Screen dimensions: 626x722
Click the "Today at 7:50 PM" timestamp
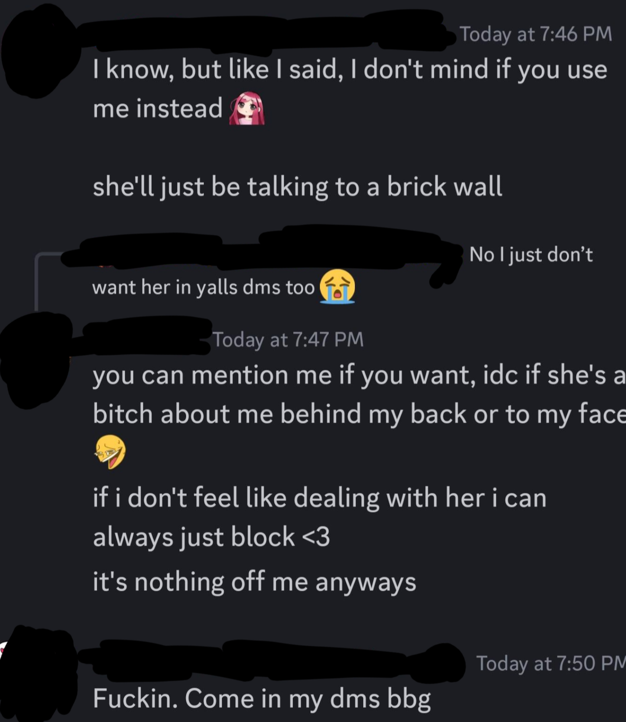(x=551, y=663)
